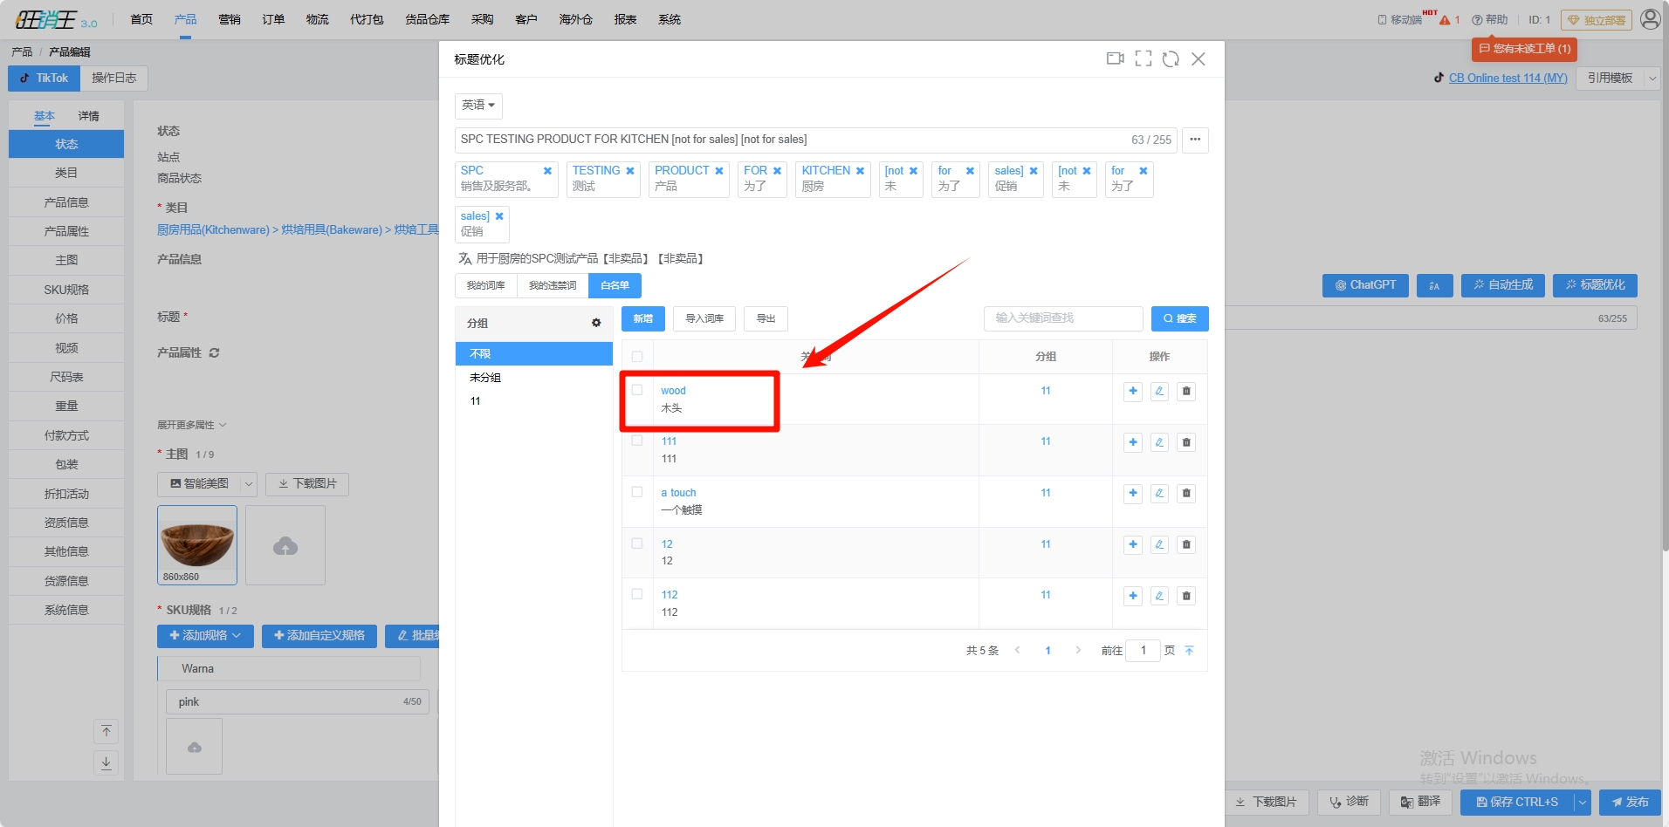This screenshot has height=827, width=1669.
Task: Expand the 智能美图 dropdown arrow
Action: click(249, 484)
